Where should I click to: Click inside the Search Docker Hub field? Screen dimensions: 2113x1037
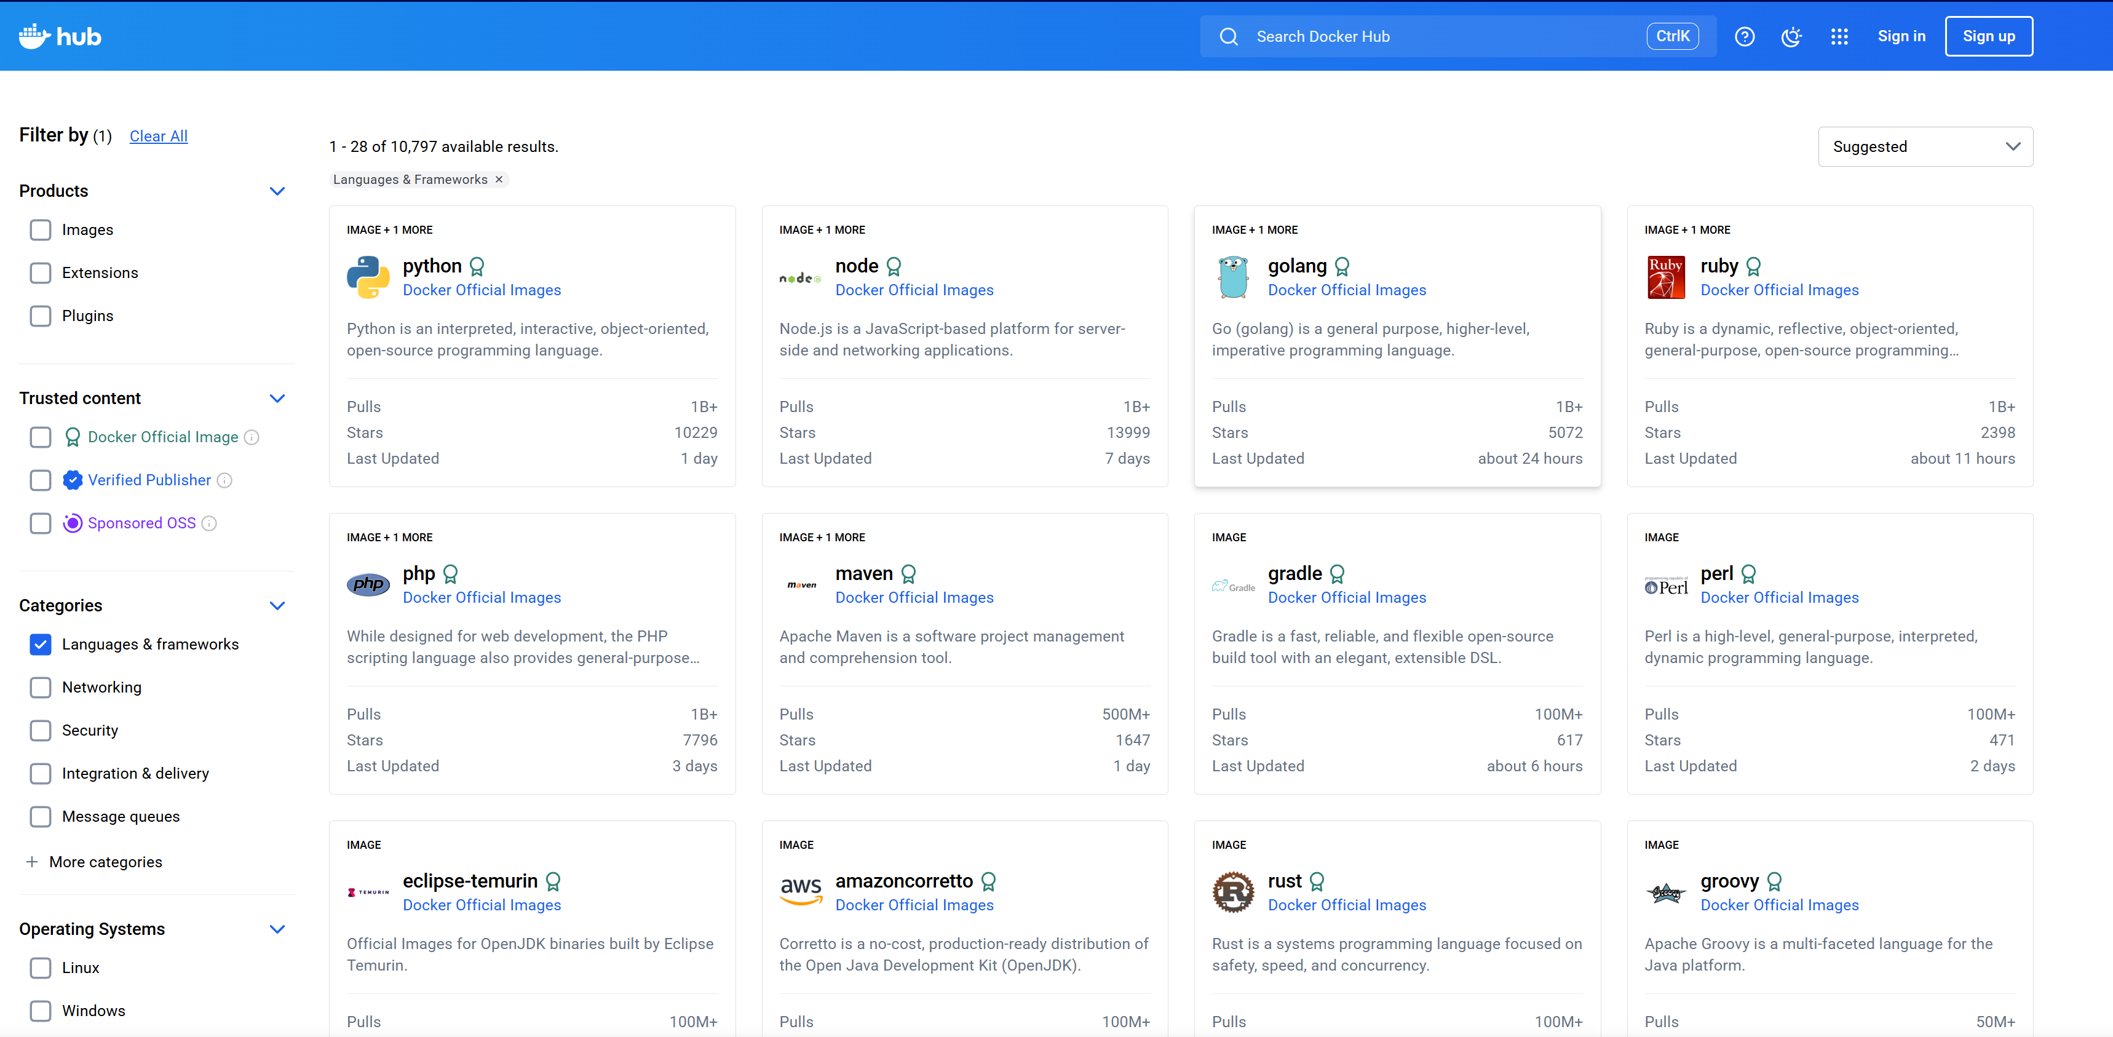[1395, 36]
